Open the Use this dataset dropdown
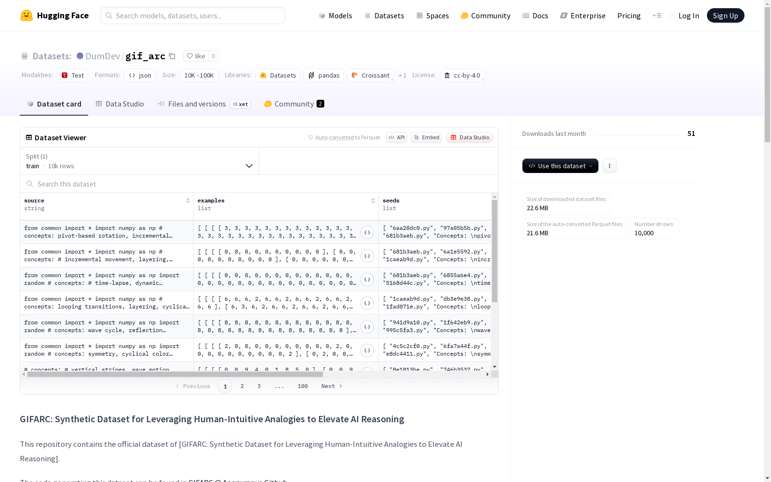This screenshot has width=771, height=482. click(x=560, y=166)
